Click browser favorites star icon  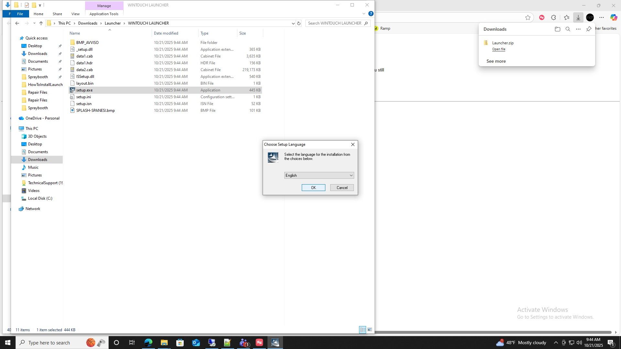click(528, 18)
